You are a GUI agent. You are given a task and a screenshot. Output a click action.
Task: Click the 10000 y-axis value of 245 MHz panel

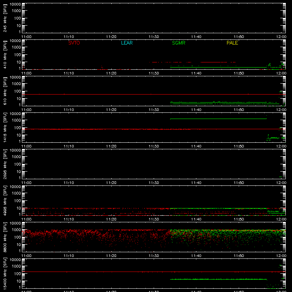point(15,4)
